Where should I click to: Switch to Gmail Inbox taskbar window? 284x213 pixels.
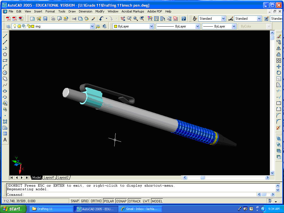coord(140,209)
